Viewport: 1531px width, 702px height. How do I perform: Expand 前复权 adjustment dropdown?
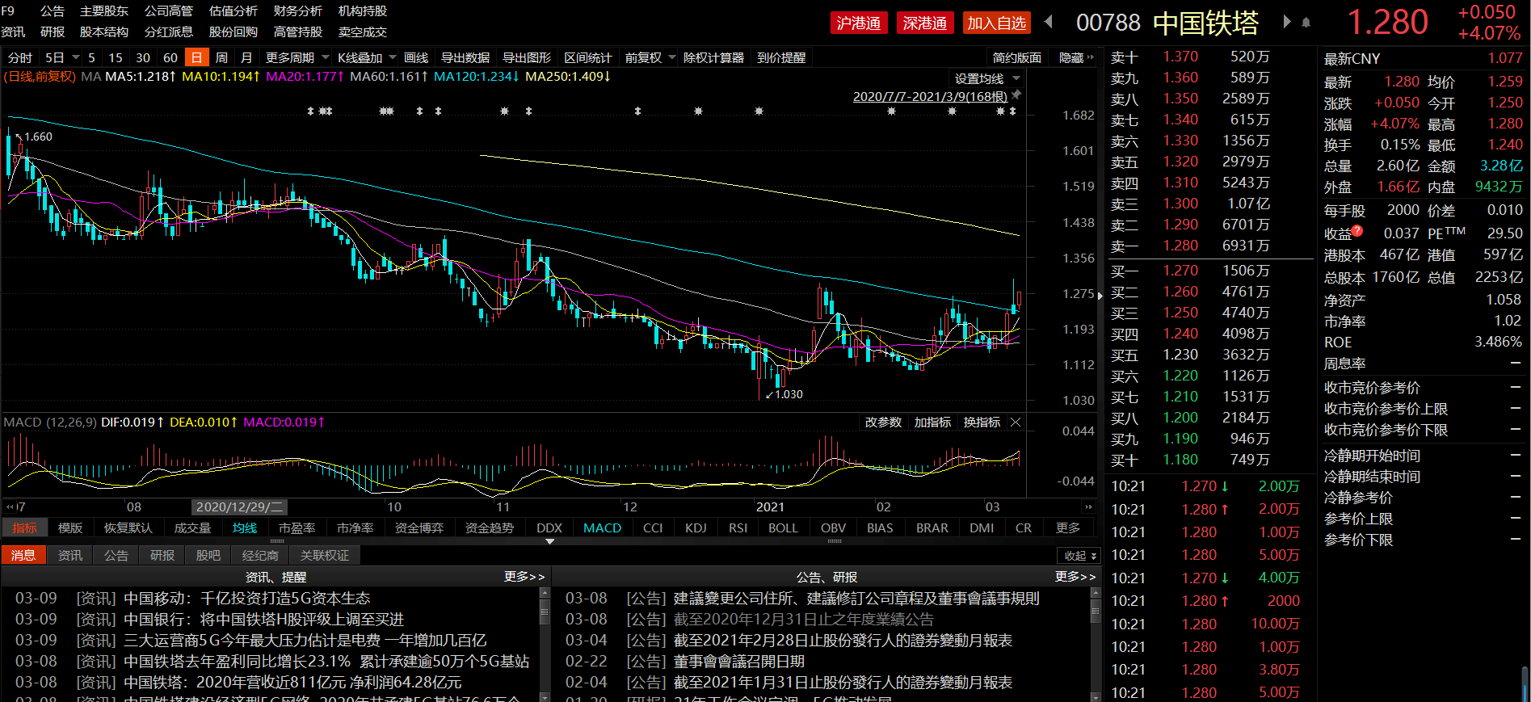click(671, 57)
